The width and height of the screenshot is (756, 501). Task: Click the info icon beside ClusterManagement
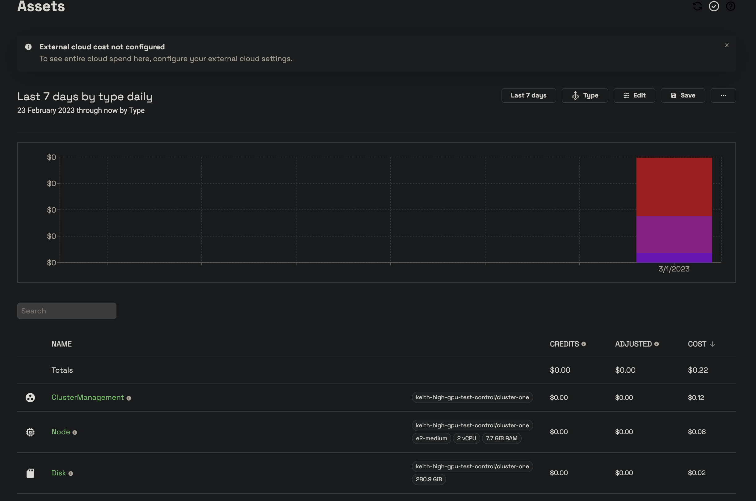click(x=129, y=398)
